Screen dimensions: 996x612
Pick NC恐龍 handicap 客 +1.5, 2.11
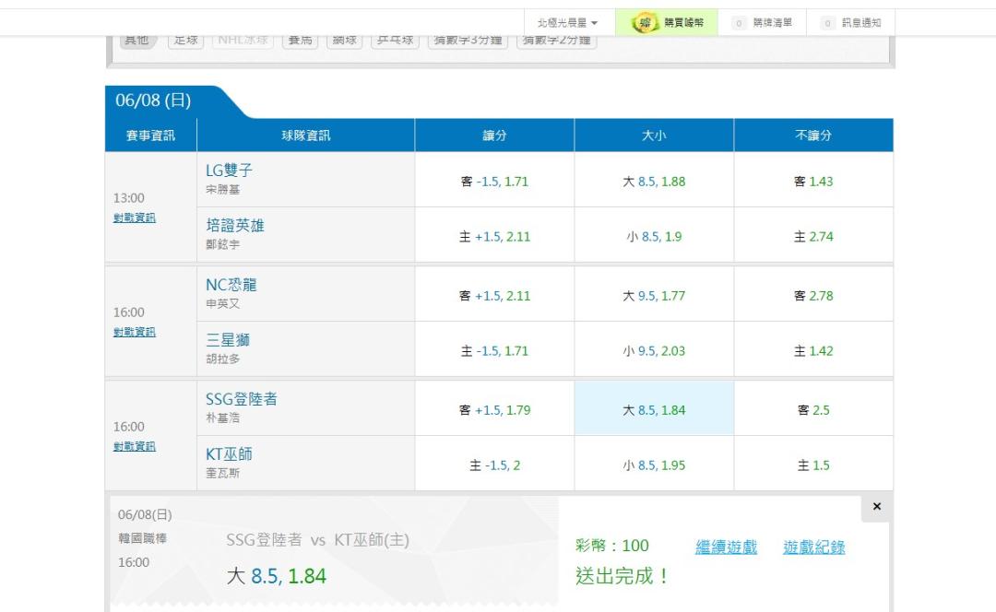[x=494, y=296]
